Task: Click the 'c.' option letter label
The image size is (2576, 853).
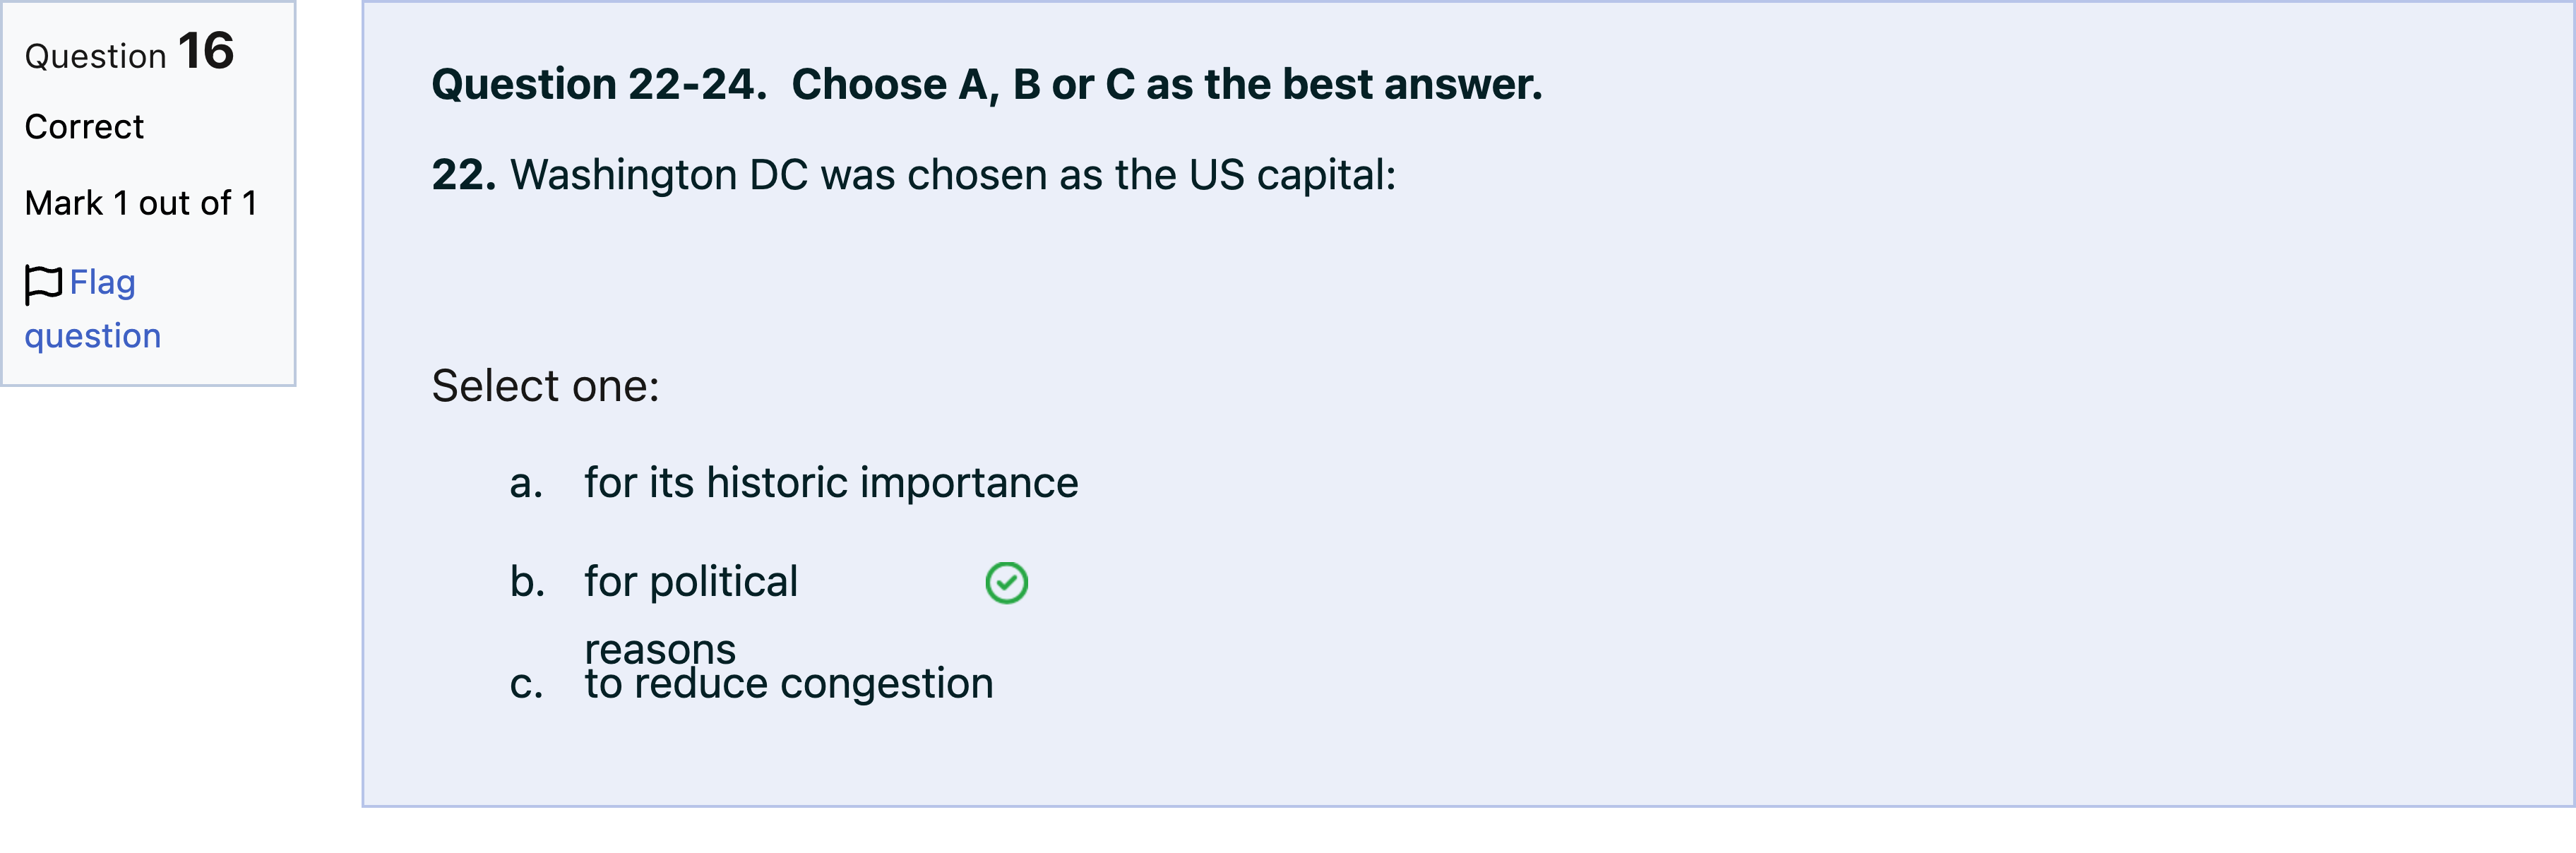Action: [526, 686]
